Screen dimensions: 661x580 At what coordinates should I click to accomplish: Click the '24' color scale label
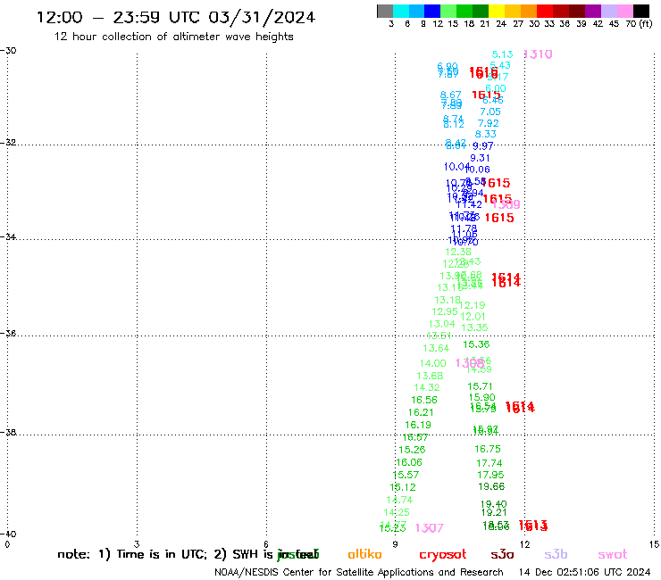501,23
